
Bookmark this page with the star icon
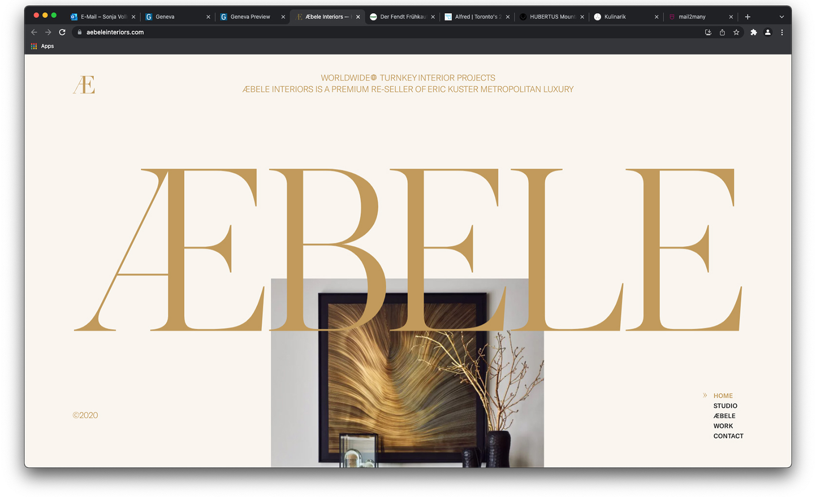click(x=736, y=32)
